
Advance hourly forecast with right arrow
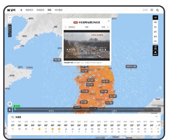[157, 126]
